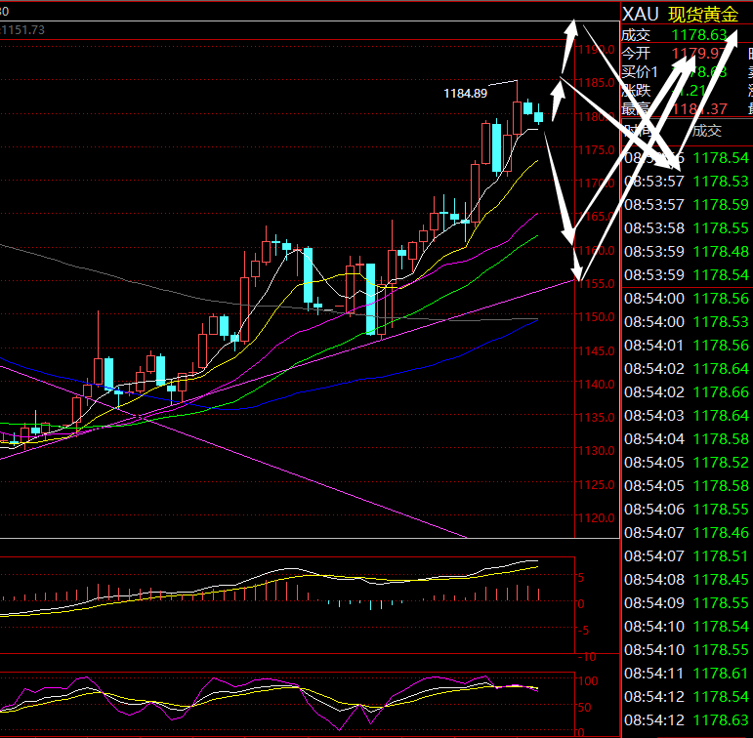This screenshot has height=738, width=753.
Task: Click the 成交 latest price 1178.63 at top
Action: pyautogui.click(x=697, y=35)
